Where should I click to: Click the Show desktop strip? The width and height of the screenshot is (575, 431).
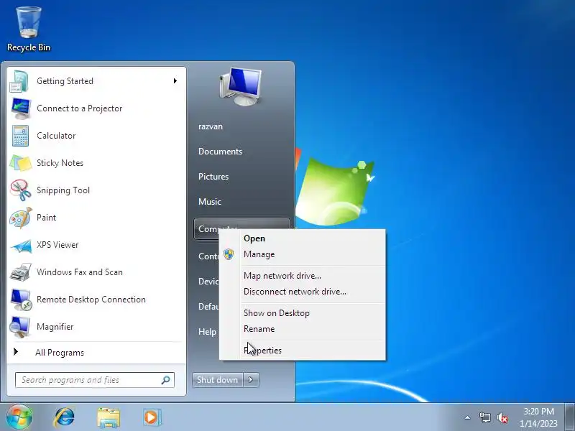point(570,417)
